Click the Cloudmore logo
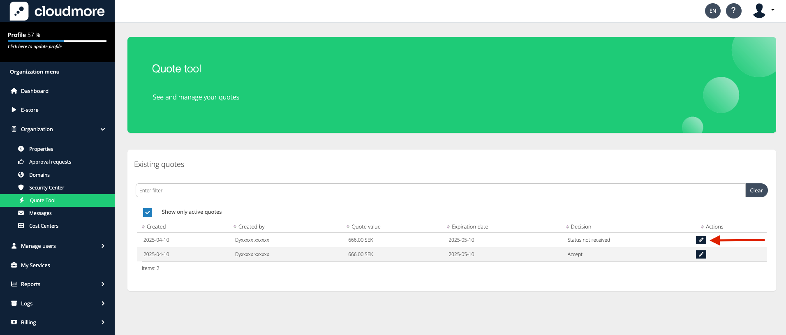The height and width of the screenshot is (335, 786). (x=57, y=11)
